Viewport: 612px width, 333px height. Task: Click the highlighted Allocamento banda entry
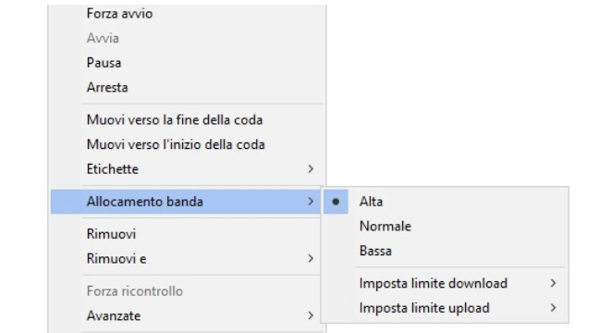[x=187, y=202]
